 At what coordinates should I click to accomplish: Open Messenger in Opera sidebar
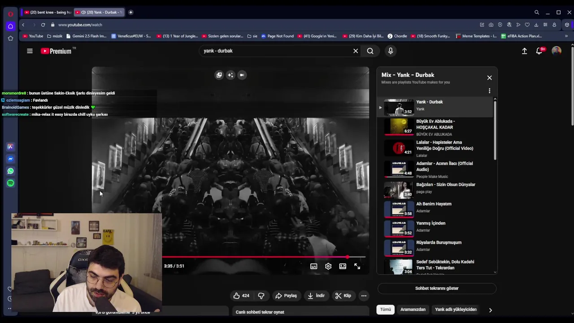[10, 159]
